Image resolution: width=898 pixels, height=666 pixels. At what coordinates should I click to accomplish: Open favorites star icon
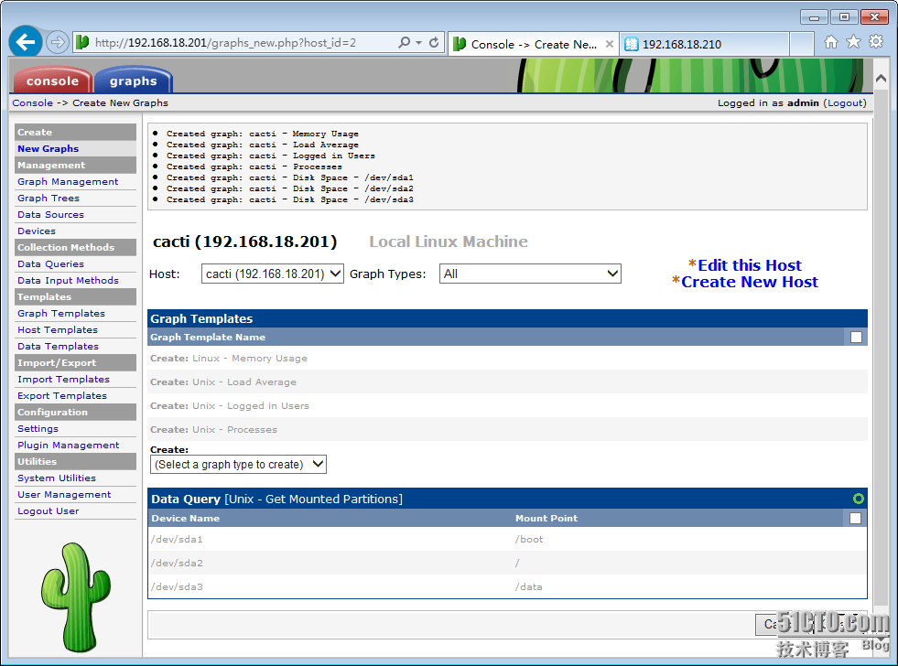[853, 42]
